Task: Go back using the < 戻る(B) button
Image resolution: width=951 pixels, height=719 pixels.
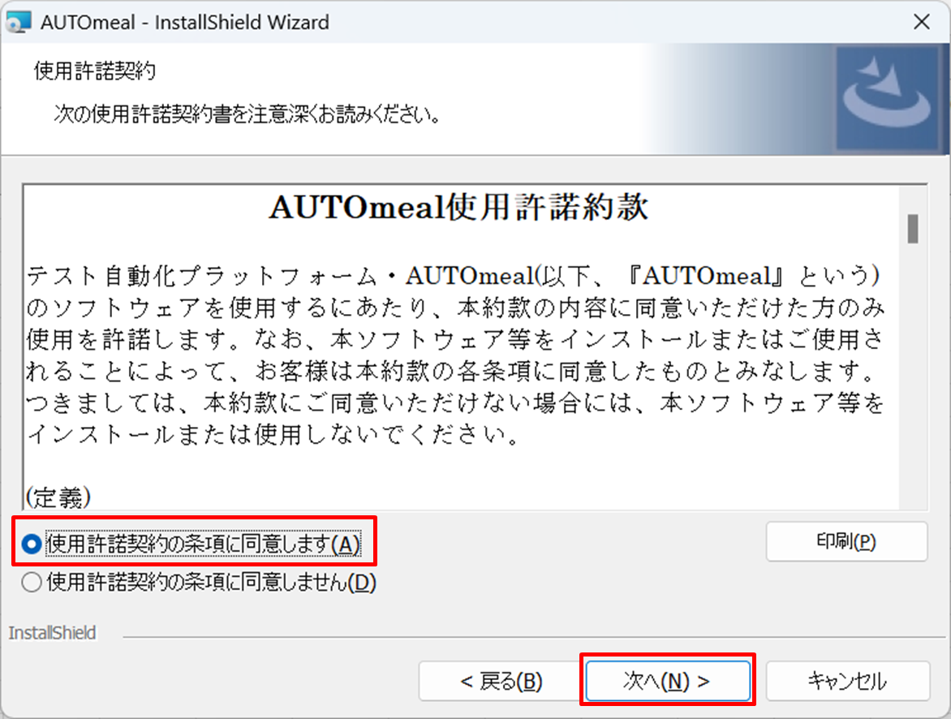Action: coord(501,682)
